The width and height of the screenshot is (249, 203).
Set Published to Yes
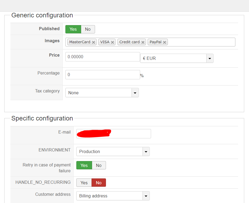click(x=73, y=29)
